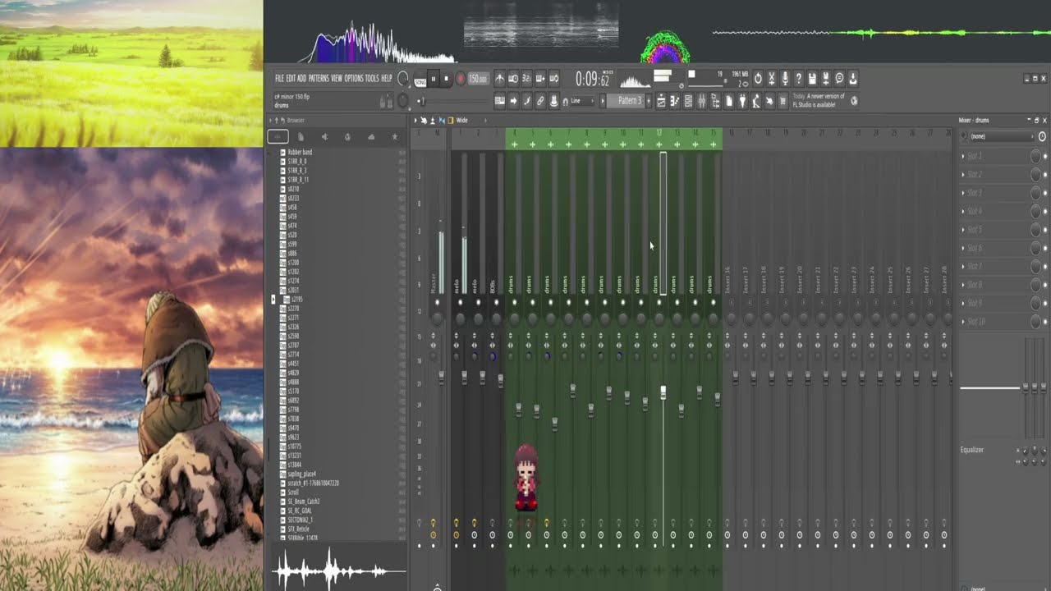Screen dimensions: 1051x591
Task: Open the browser files tab icon
Action: click(x=301, y=137)
